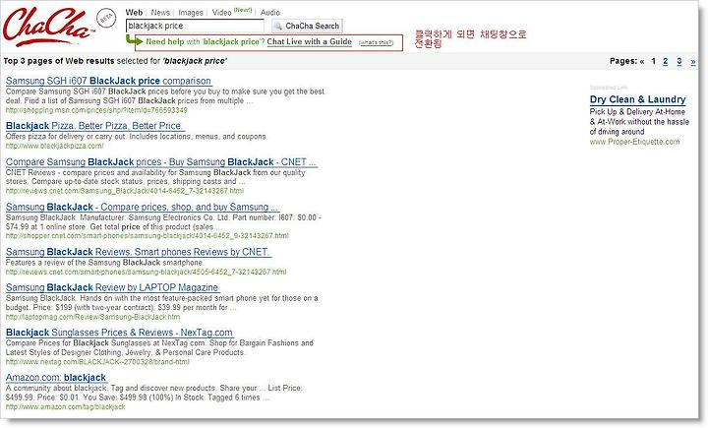The image size is (708, 428).
Task: Go to results page 3
Action: point(679,61)
